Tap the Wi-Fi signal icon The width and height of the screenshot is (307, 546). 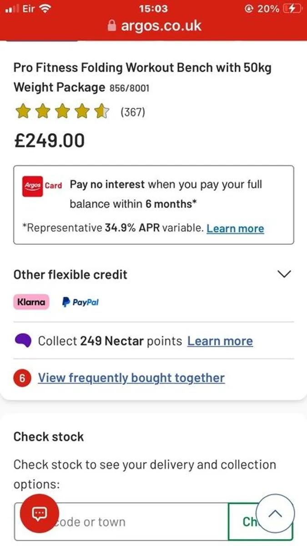[45, 9]
